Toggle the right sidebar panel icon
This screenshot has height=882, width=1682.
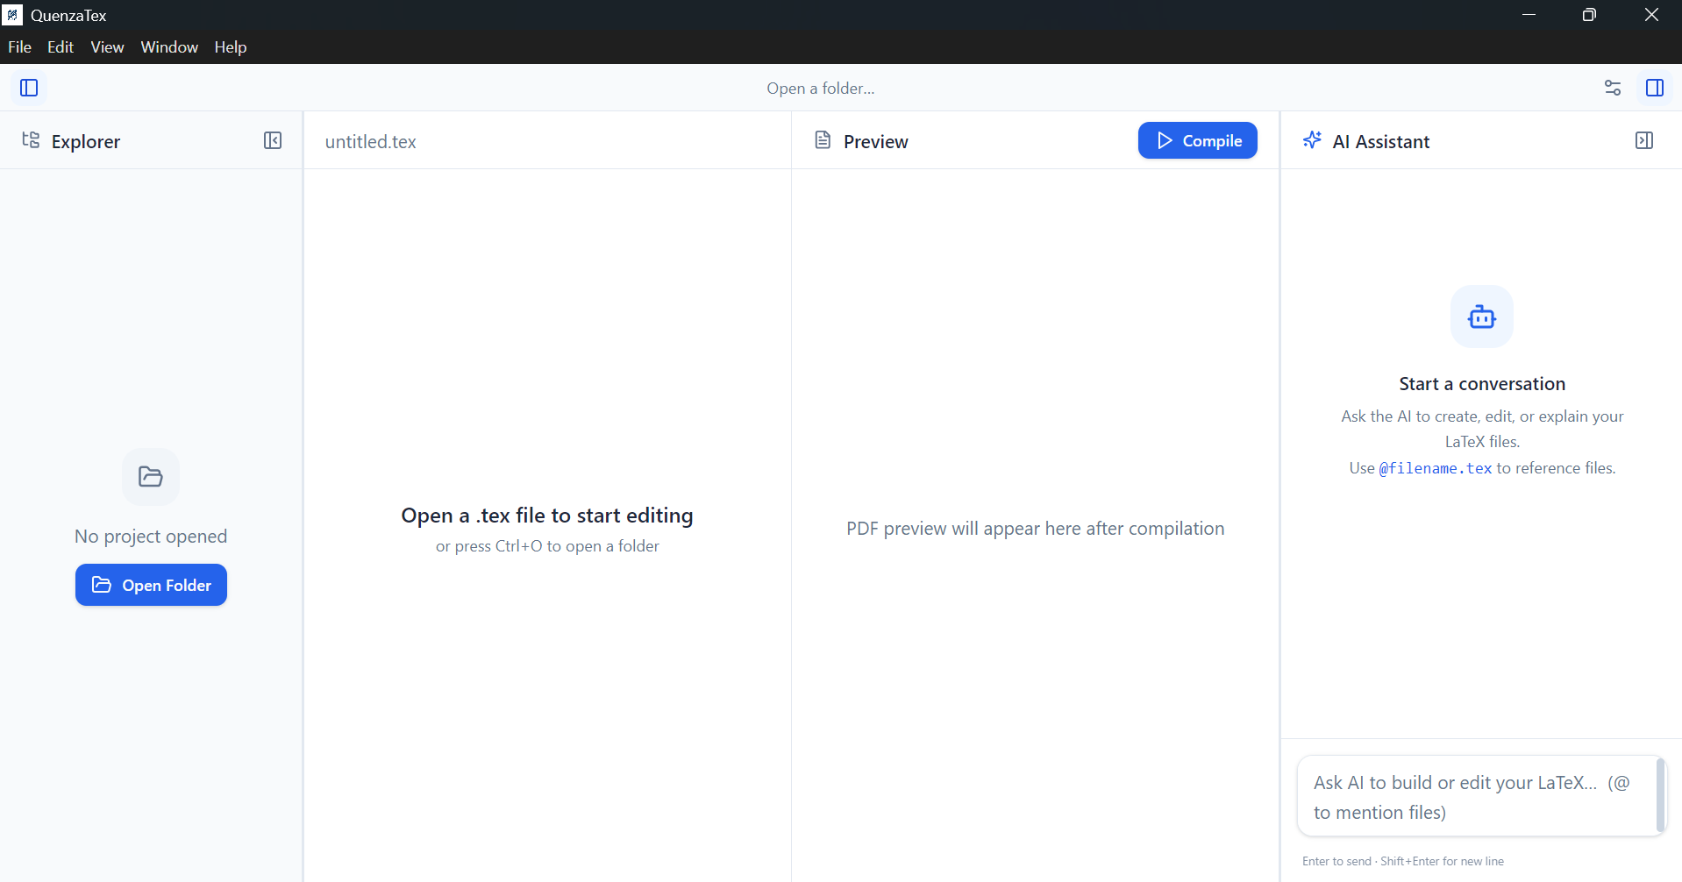1655,88
